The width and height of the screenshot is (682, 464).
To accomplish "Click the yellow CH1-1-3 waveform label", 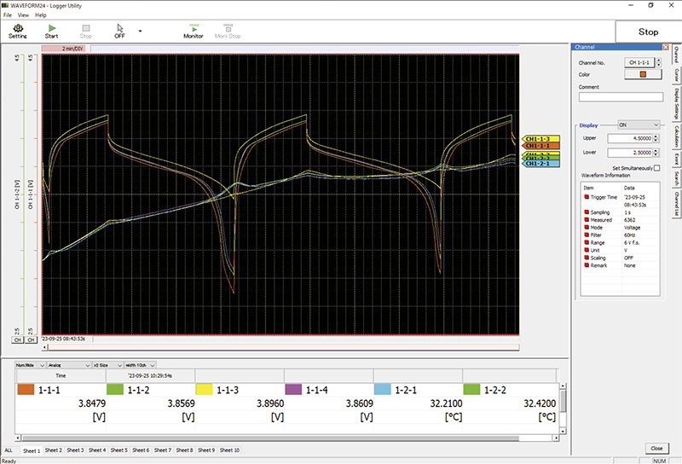I will [x=540, y=139].
